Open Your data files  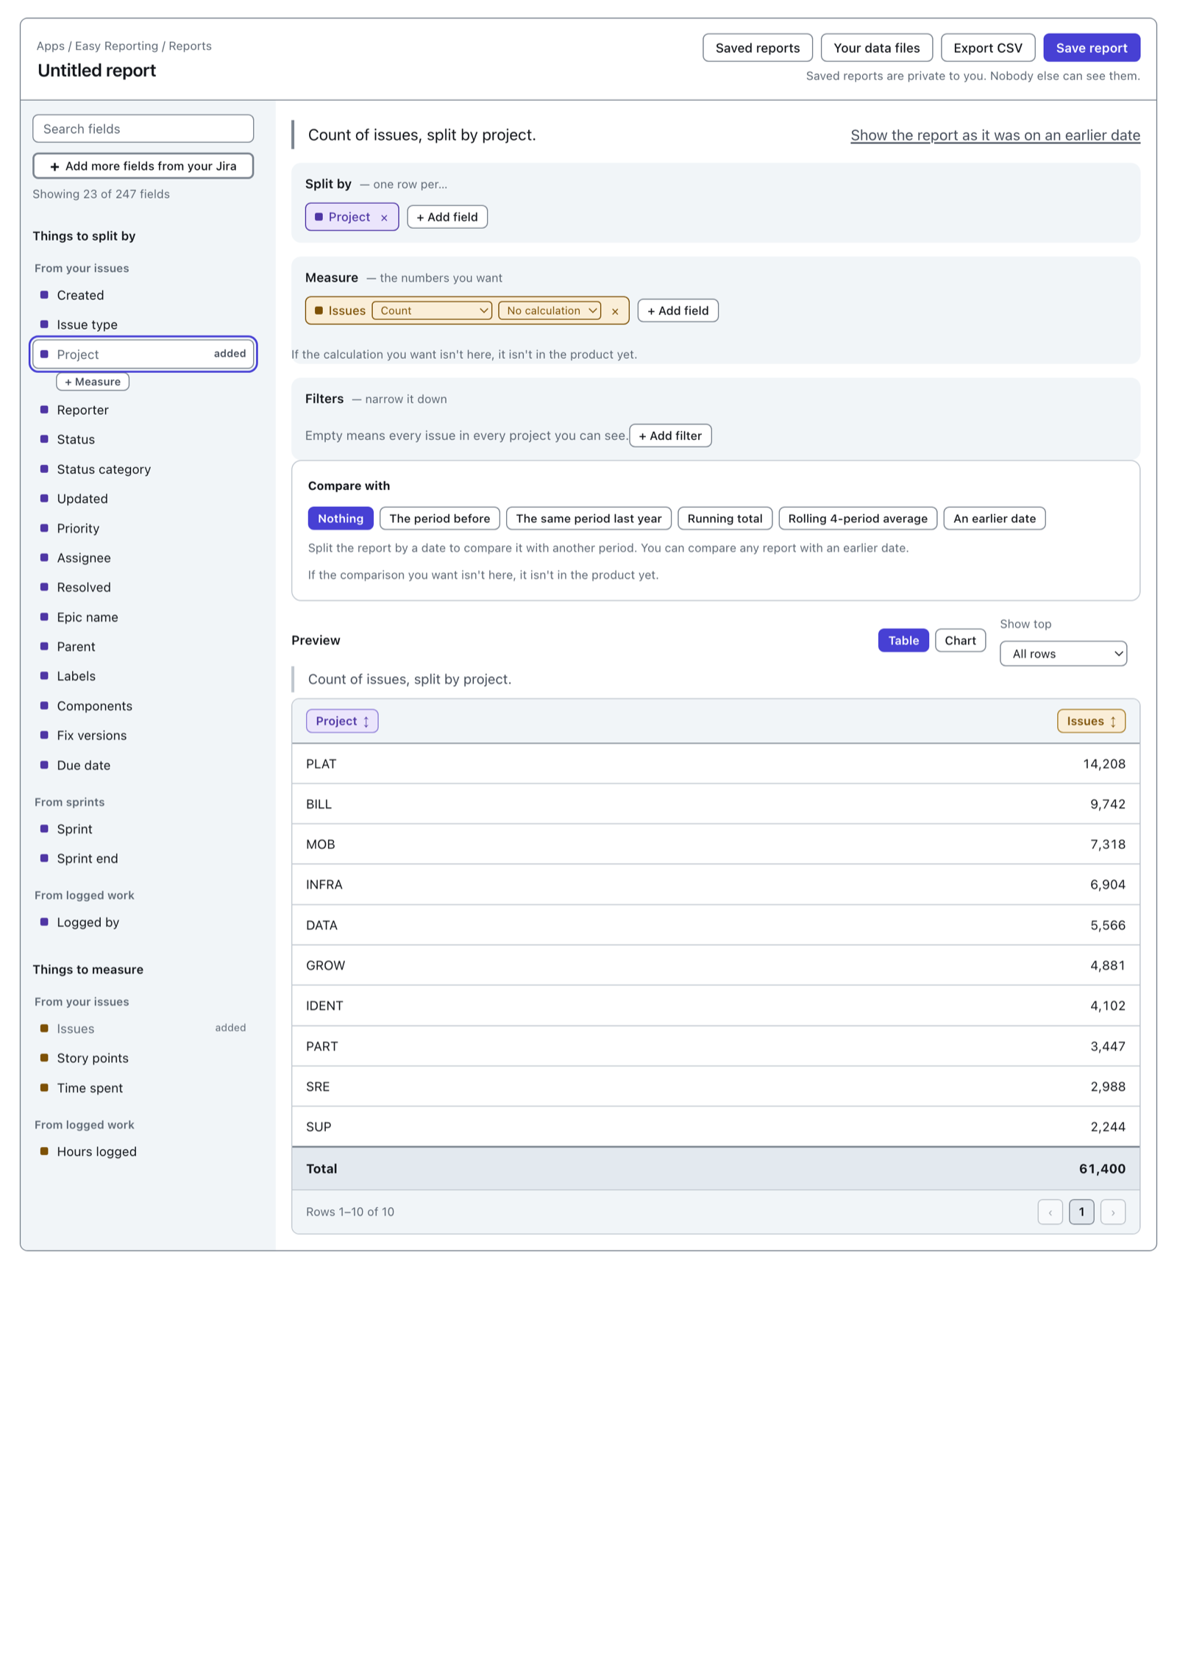coord(877,48)
